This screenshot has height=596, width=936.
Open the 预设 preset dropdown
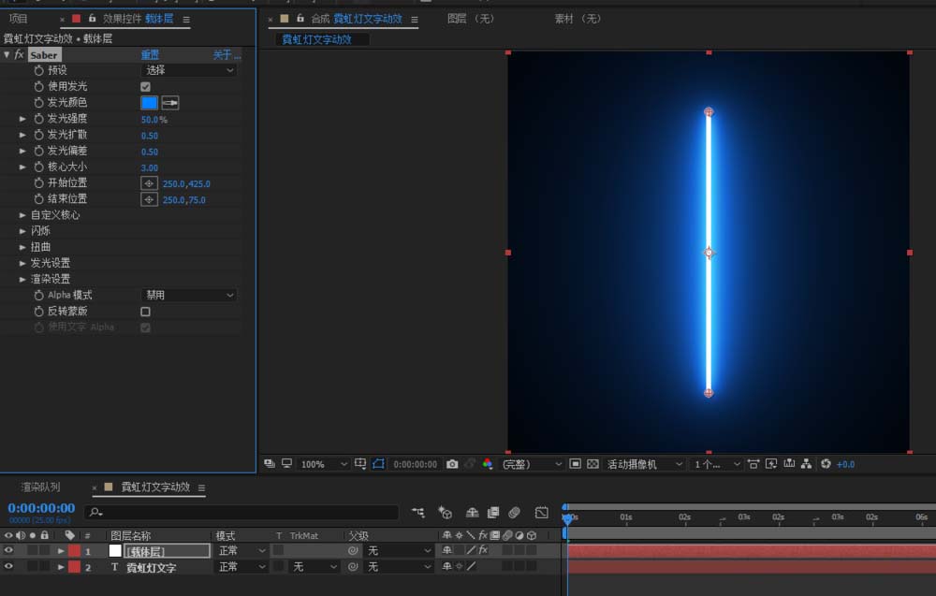click(x=188, y=70)
